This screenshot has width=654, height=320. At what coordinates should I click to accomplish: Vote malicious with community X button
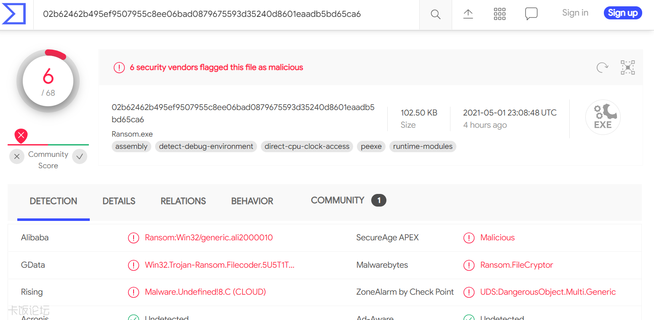point(17,157)
